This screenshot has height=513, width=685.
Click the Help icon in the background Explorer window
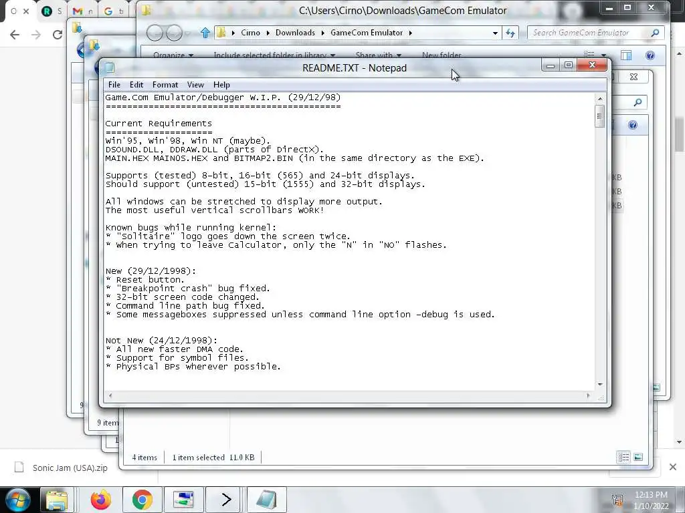(x=633, y=125)
